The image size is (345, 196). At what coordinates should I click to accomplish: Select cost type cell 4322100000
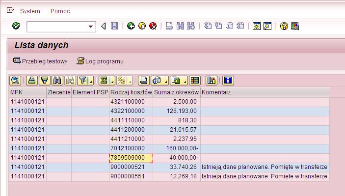pyautogui.click(x=131, y=111)
